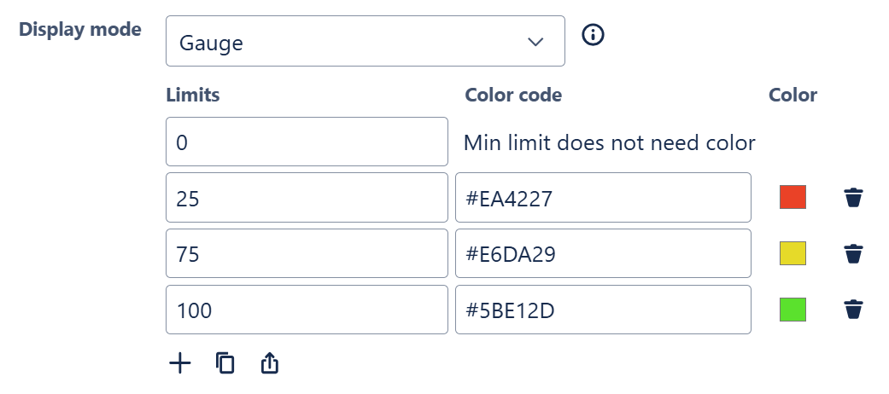889x394 pixels.
Task: Click the limit field containing 100
Action: click(307, 310)
